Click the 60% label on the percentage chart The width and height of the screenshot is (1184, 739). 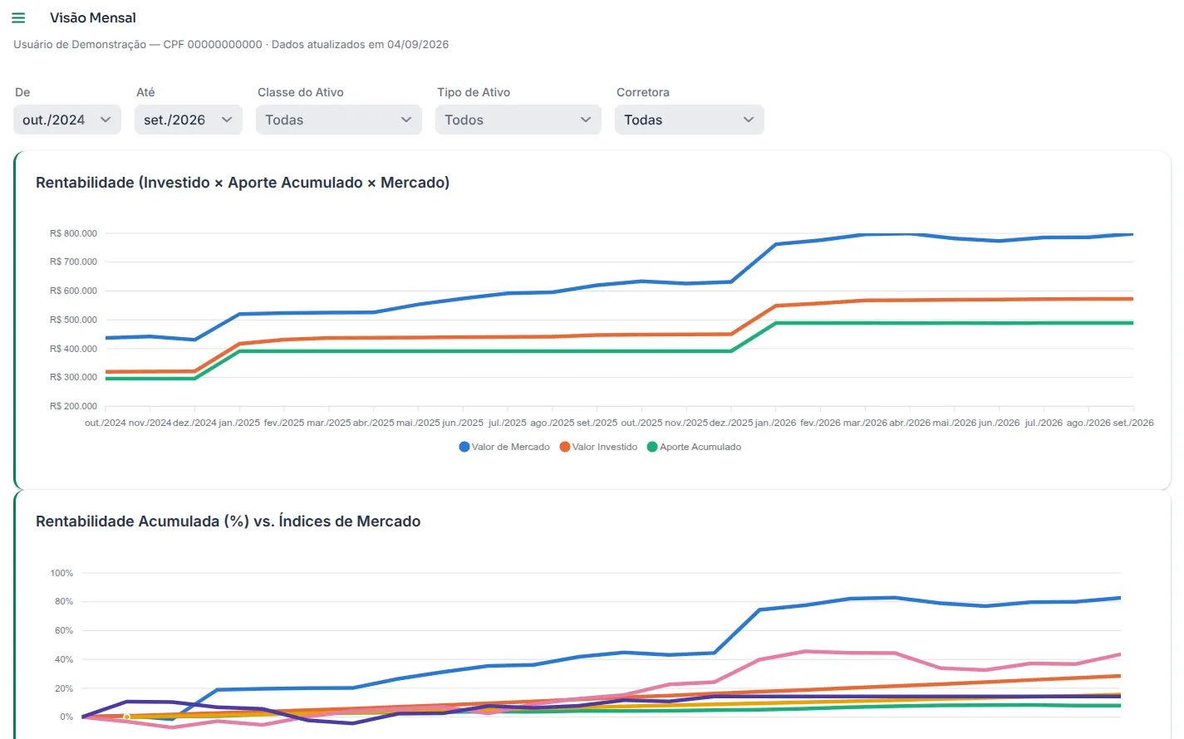pyautogui.click(x=64, y=630)
